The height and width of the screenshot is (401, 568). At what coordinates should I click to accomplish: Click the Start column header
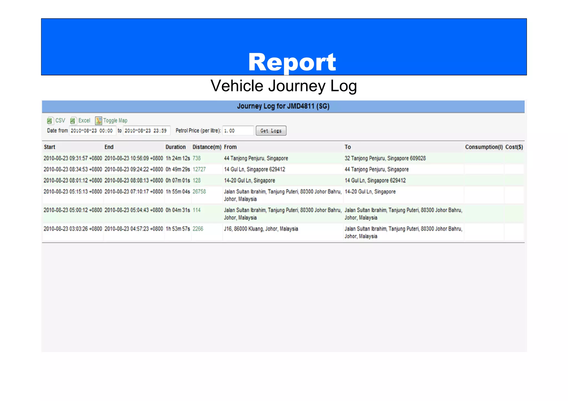(49, 147)
